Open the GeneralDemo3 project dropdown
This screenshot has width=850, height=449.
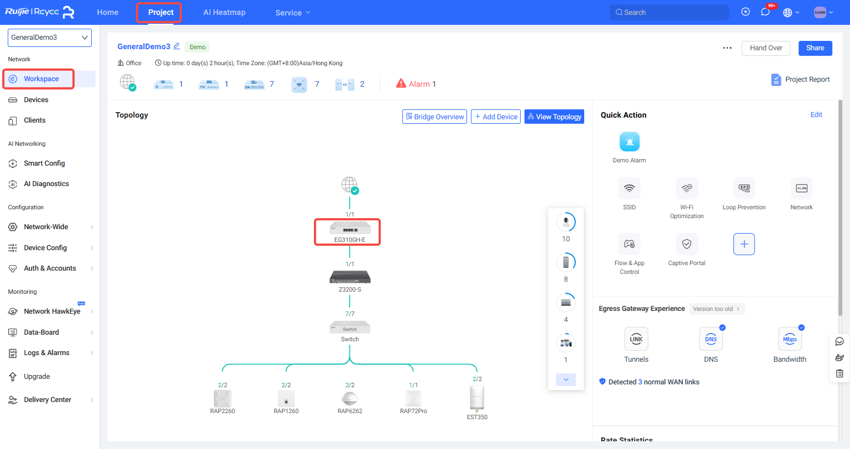point(50,38)
